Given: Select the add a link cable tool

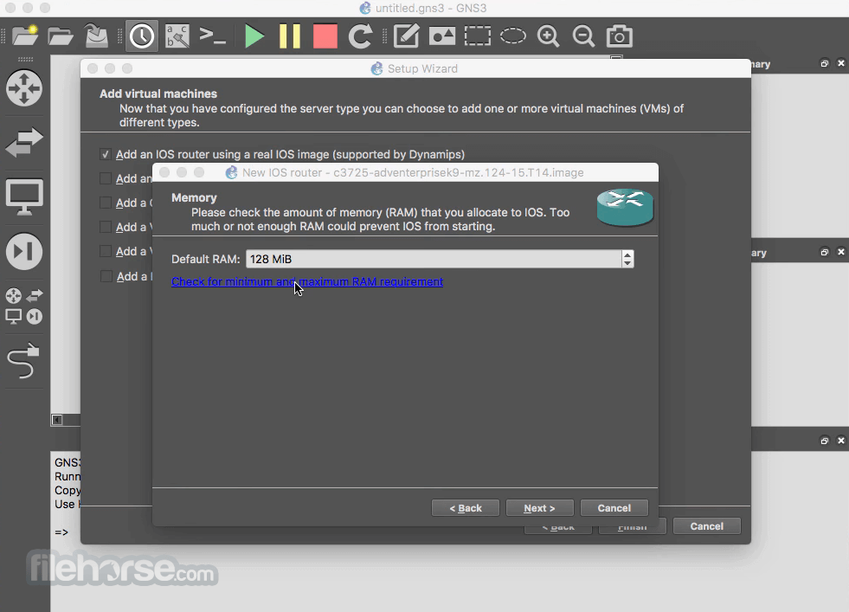Looking at the screenshot, I should (x=23, y=361).
